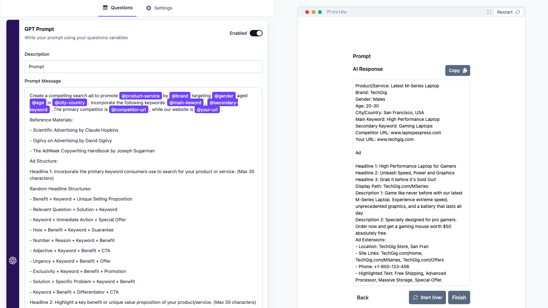Click 'Headline 2: Unleash Speed, Power and Graphics'

coord(405,173)
